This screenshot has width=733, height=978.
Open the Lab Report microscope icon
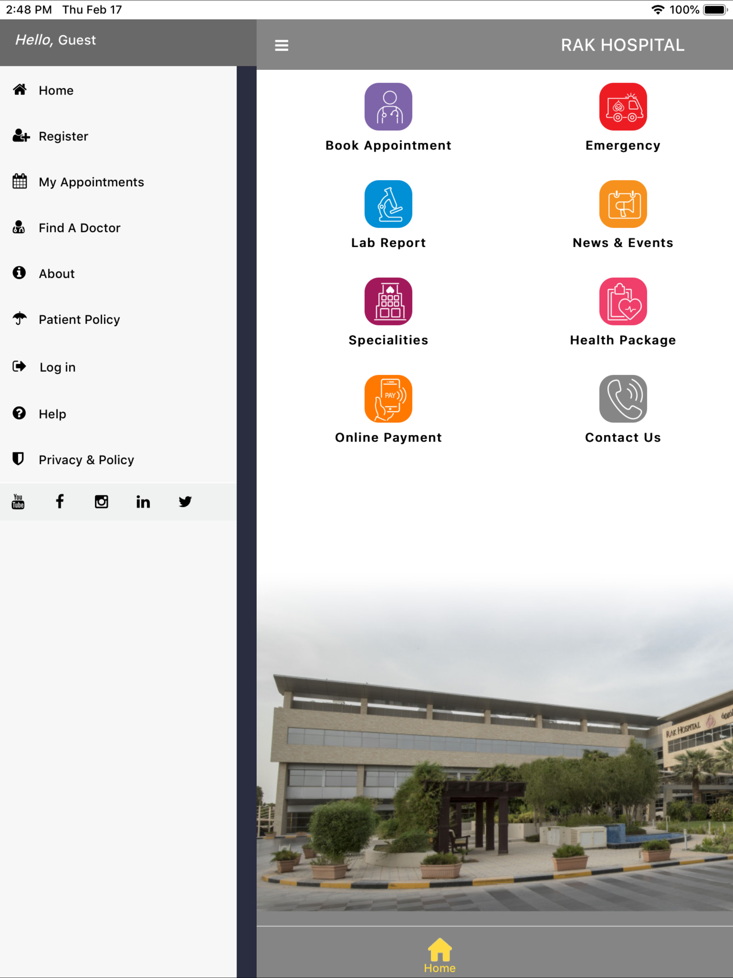[x=388, y=204]
